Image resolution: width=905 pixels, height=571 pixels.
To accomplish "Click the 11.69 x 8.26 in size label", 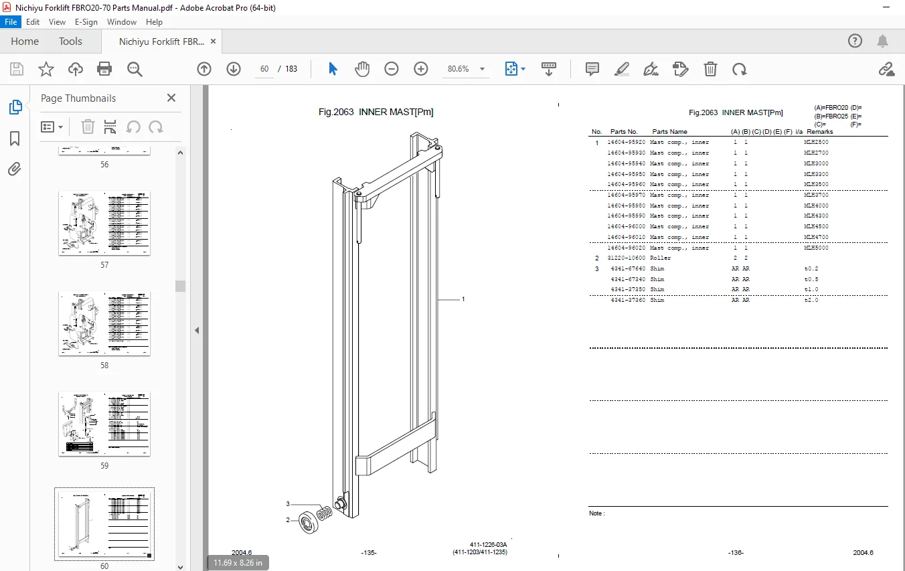I will (238, 563).
